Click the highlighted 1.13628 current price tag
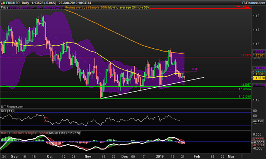The height and width of the screenshot is (159, 266). [x=259, y=78]
